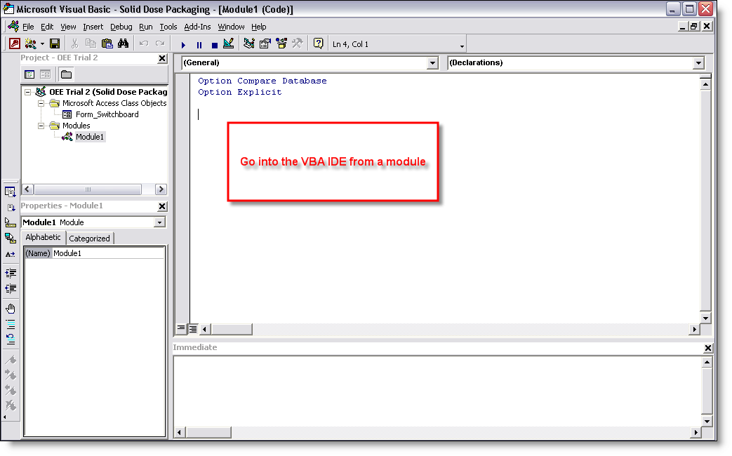Screen dimensions: 732x456
Task: Open the Debug menu
Action: coord(121,27)
